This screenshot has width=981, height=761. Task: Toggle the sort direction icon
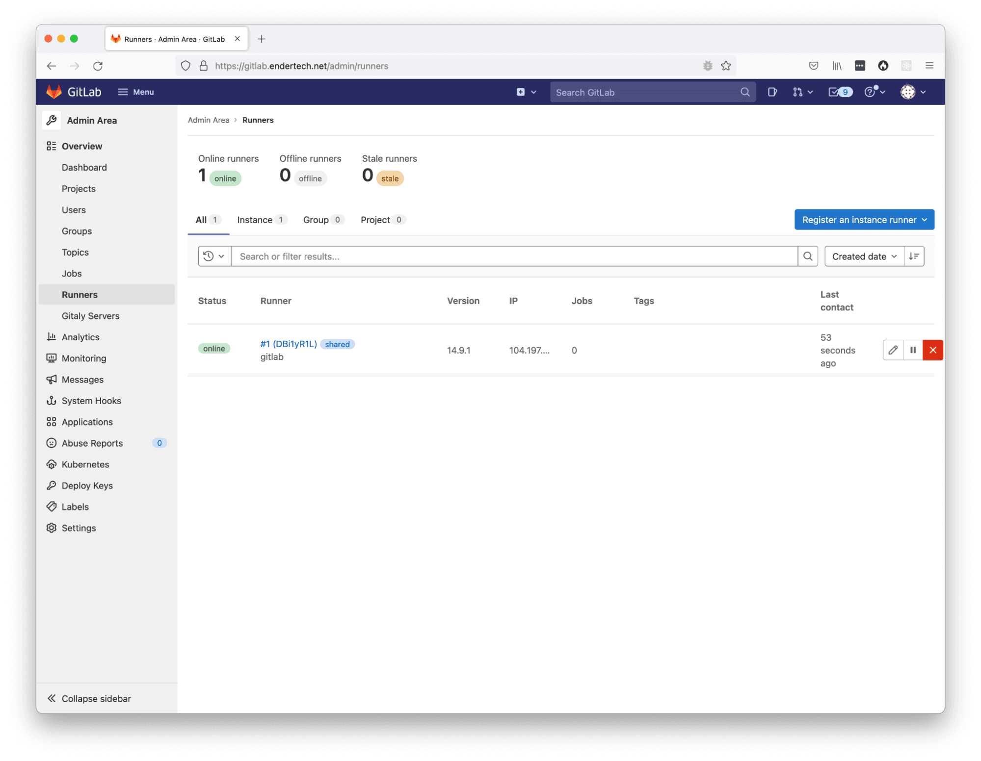pos(914,256)
